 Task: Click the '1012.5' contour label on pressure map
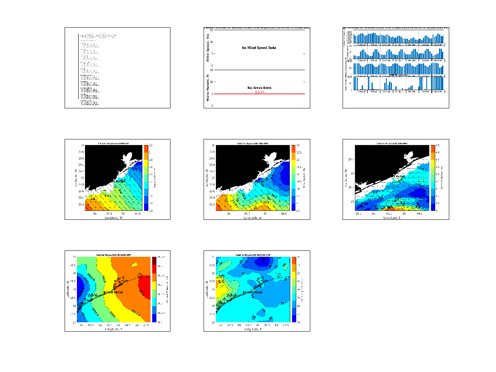pos(136,312)
